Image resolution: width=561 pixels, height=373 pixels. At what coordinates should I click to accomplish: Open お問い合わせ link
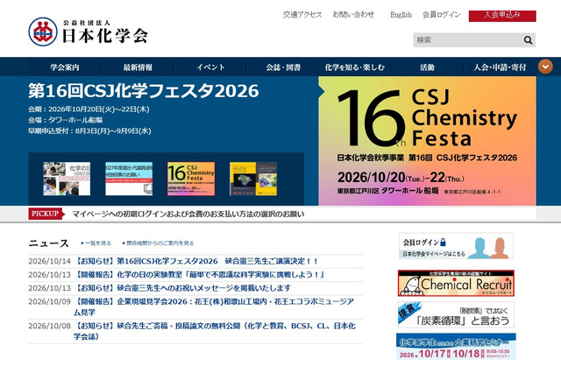[353, 15]
